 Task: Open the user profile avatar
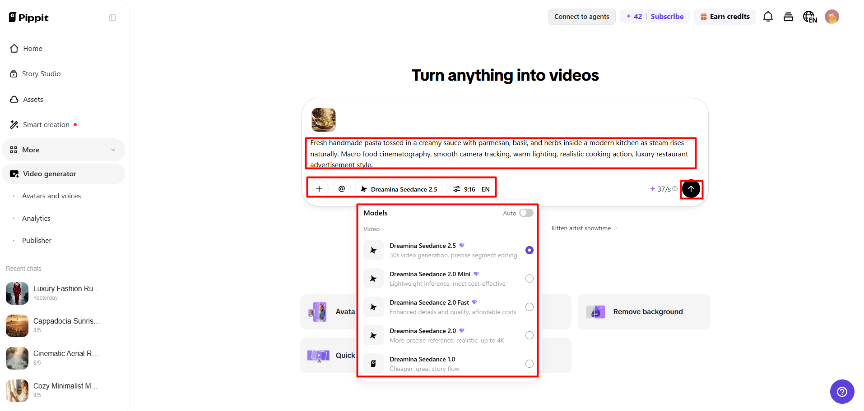tap(831, 17)
